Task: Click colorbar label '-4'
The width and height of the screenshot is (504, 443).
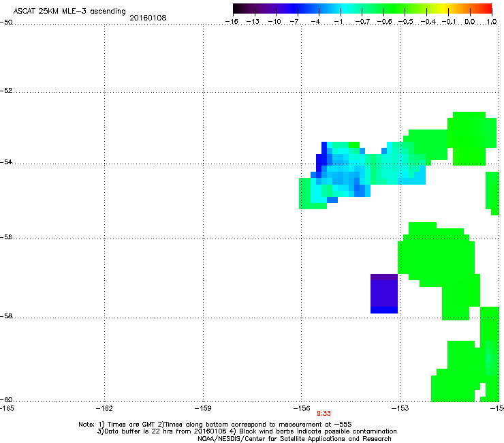Action: coord(315,22)
